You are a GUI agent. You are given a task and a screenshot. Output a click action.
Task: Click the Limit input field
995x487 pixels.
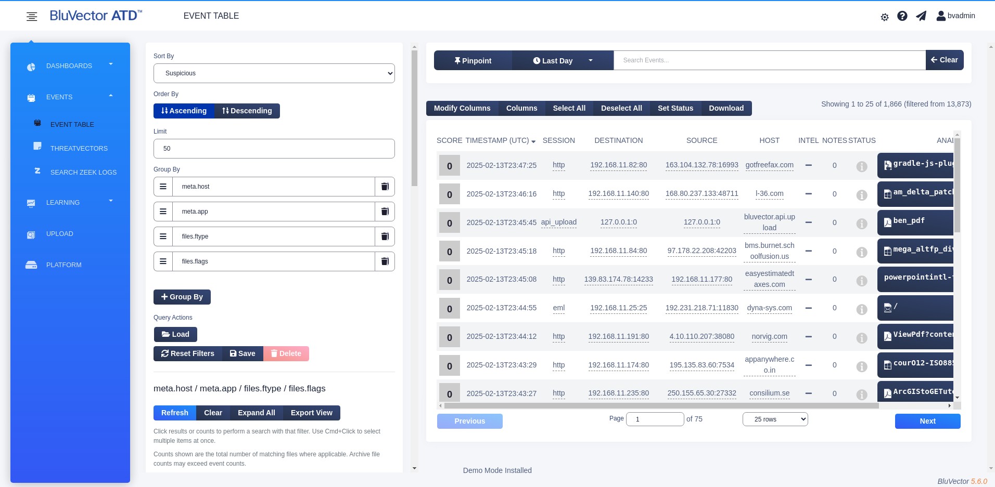point(274,149)
